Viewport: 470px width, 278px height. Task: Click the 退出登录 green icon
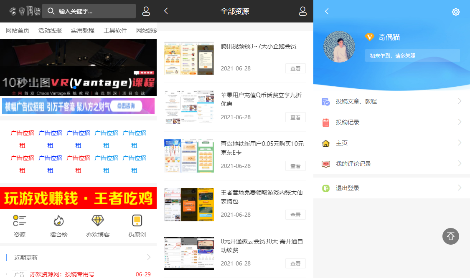pyautogui.click(x=325, y=188)
